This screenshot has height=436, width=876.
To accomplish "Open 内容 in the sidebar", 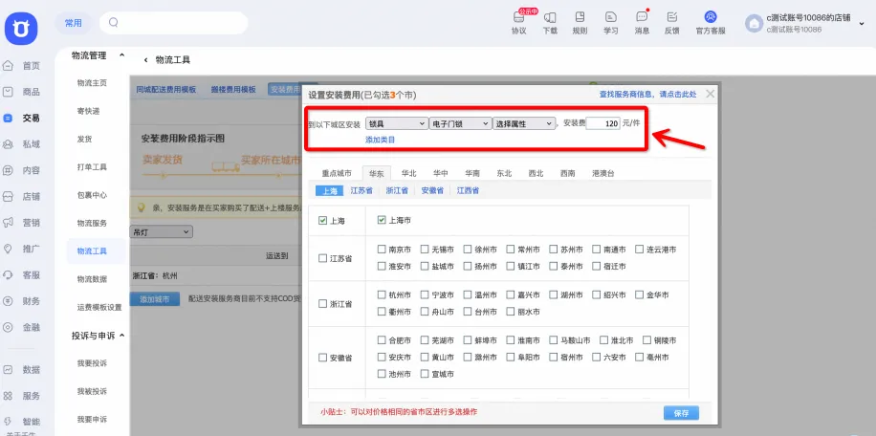I will tap(22, 170).
